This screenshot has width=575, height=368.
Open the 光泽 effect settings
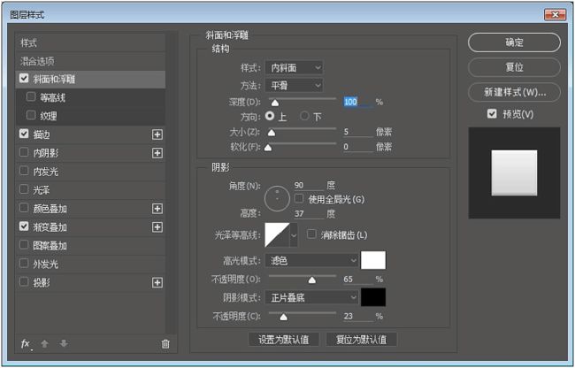tap(42, 190)
